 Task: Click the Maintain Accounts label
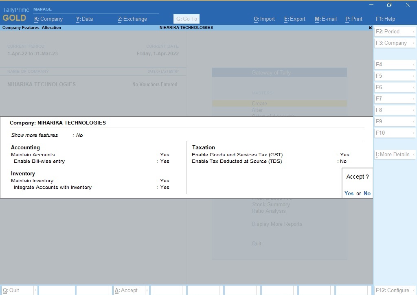[x=33, y=155]
